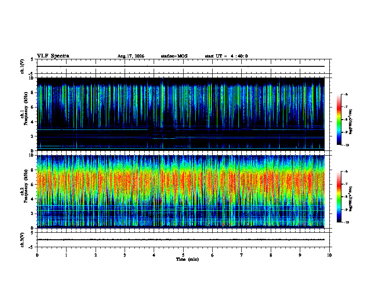Click the ch.2 spectrogram color scale bar
The image size is (371, 286).
[339, 197]
